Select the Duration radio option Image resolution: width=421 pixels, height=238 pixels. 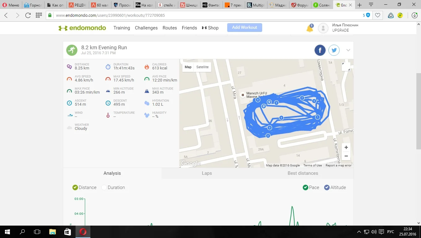tap(104, 187)
